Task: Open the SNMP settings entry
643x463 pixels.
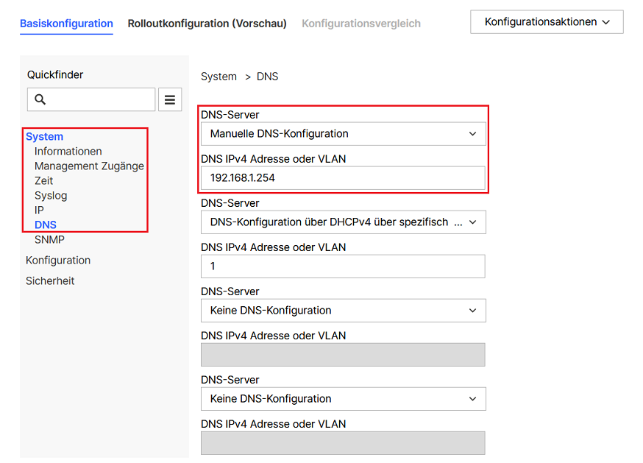Action: tap(49, 239)
